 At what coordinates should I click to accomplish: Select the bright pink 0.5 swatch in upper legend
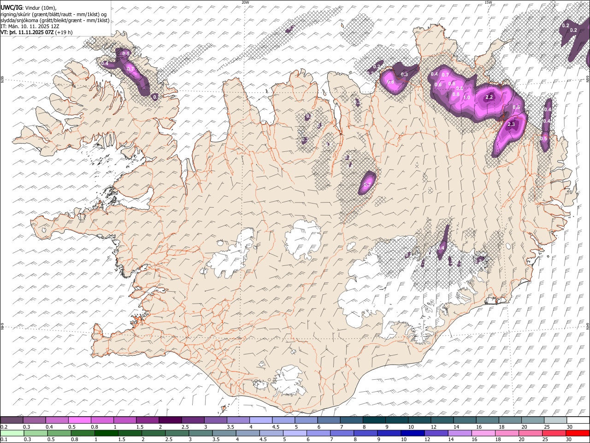pyautogui.click(x=80, y=420)
